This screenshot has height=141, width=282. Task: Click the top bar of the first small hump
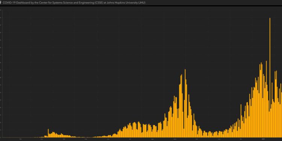(x=53, y=135)
